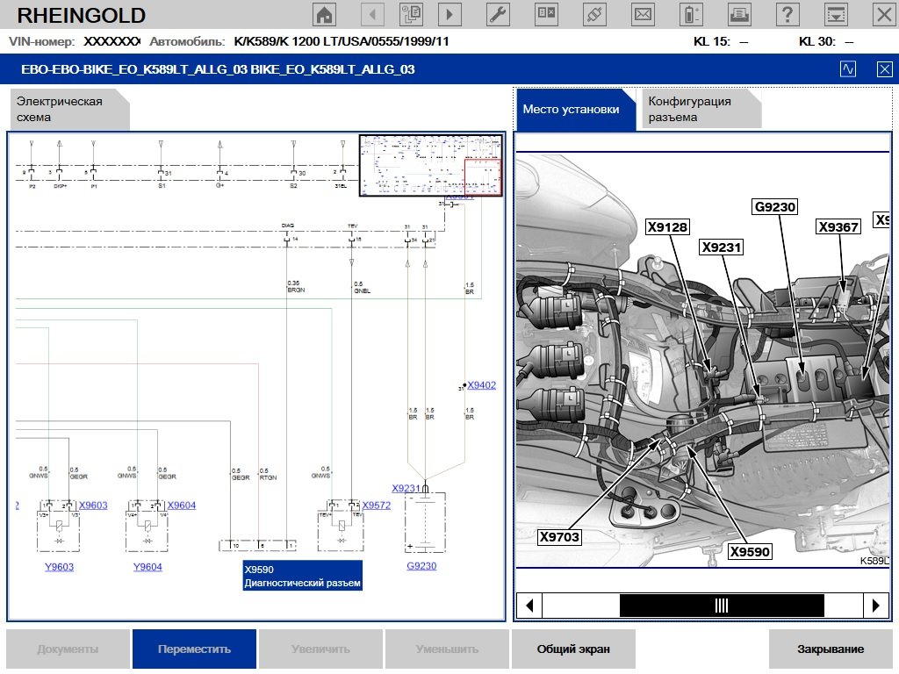899x674 pixels.
Task: Go to the home screen icon
Action: [x=325, y=14]
